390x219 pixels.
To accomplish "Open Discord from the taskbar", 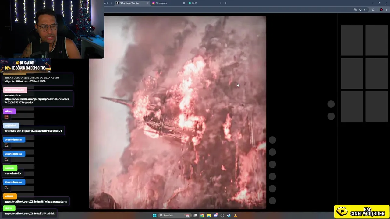I will point(216,215).
